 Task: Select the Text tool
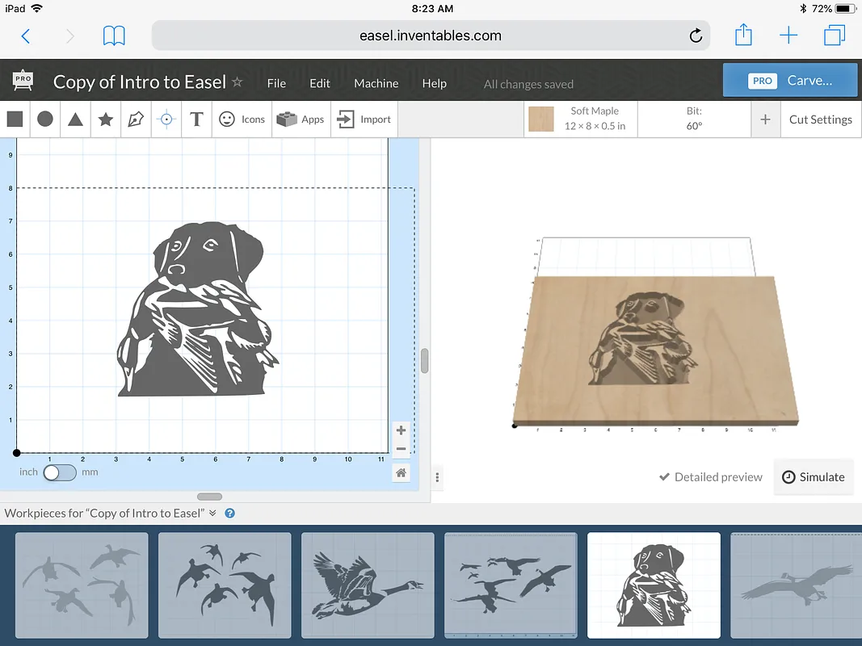pos(196,120)
